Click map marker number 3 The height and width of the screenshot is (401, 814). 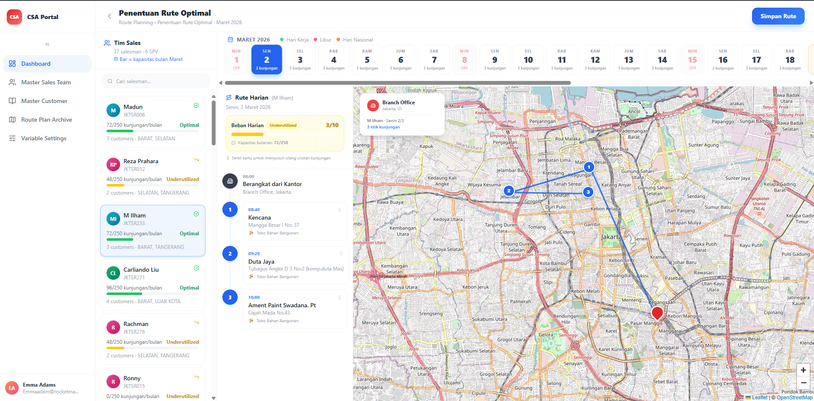588,192
